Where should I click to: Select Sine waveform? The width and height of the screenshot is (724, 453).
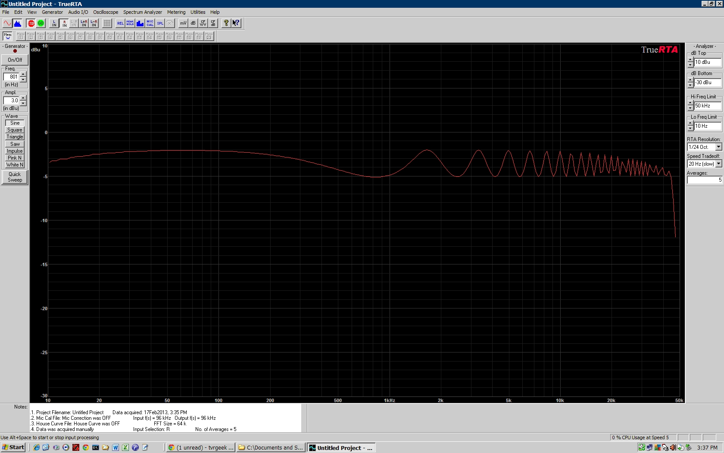(x=15, y=123)
